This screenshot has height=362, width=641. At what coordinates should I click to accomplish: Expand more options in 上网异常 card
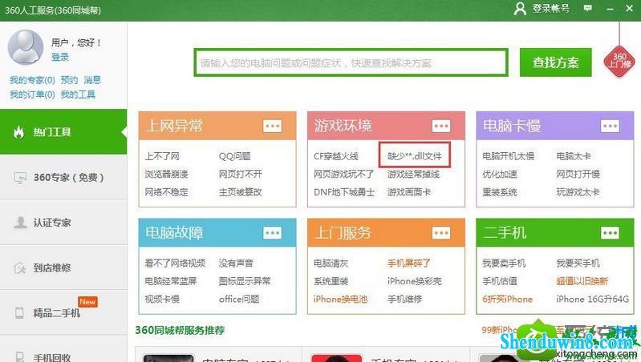point(272,126)
